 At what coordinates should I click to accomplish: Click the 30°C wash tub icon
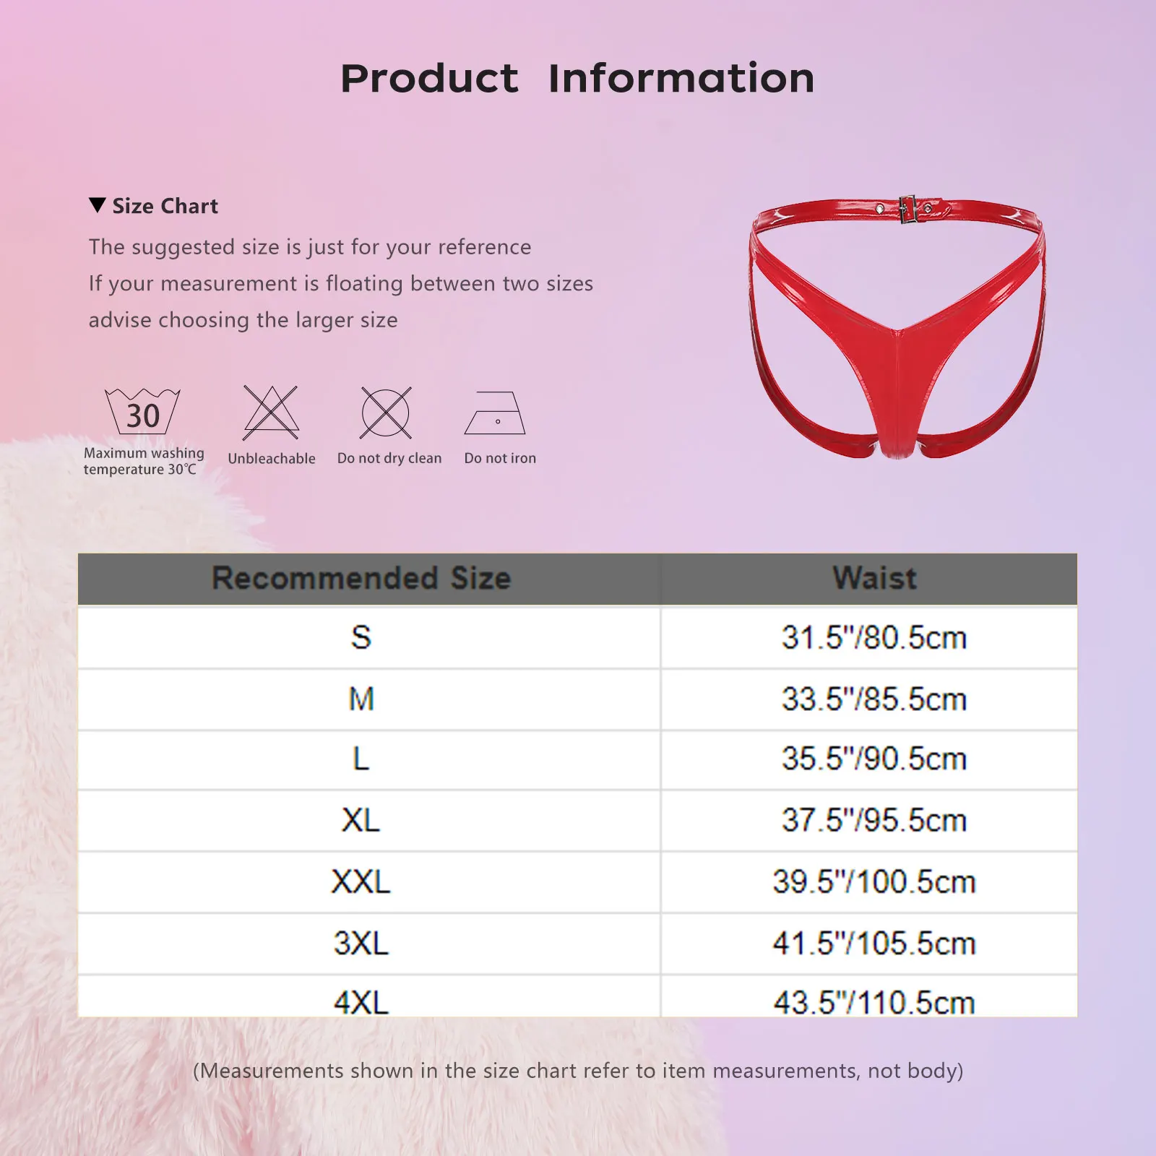tap(143, 411)
